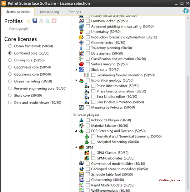Click the GPM-Clastics icon

click(87, 153)
